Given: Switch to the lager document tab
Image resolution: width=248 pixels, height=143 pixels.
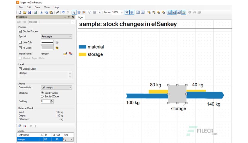Looking at the screenshot, I should click(80, 17).
